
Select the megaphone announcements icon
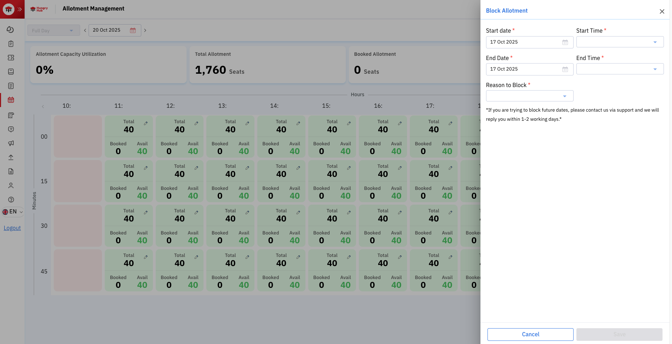point(11,143)
